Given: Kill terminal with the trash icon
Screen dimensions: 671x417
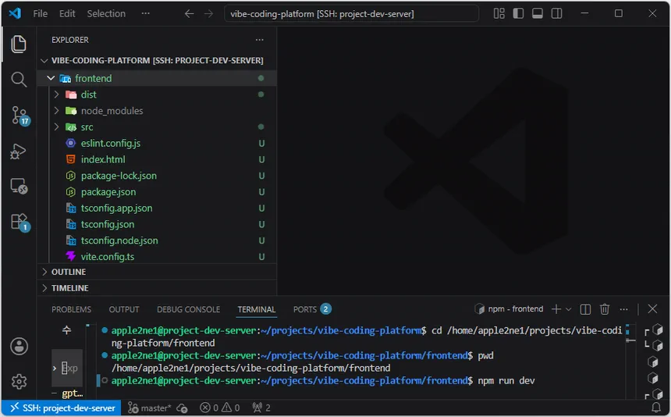Looking at the screenshot, I should click(x=605, y=309).
